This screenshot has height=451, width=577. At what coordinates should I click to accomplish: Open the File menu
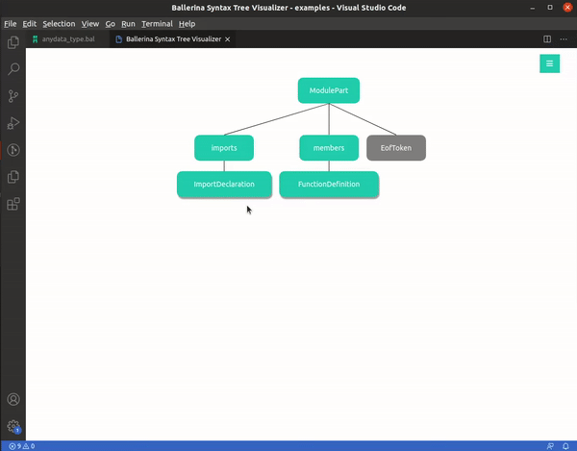pos(11,24)
